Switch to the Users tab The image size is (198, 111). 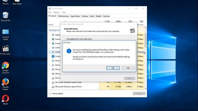(92, 16)
